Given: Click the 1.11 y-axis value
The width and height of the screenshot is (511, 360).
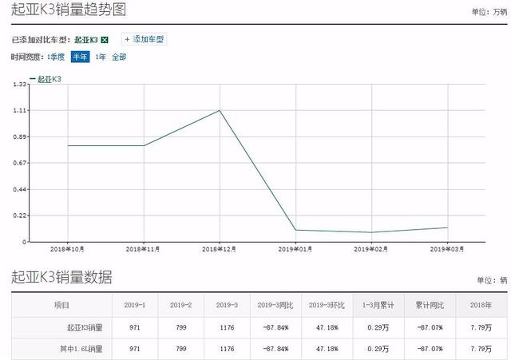Looking at the screenshot, I should click(19, 111).
